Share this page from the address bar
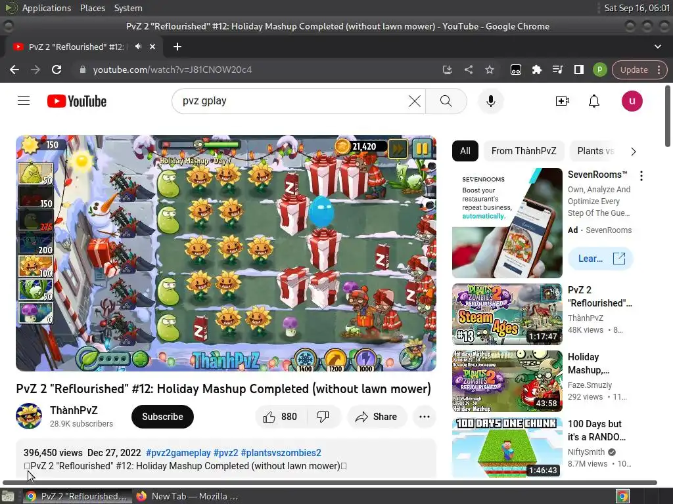 tap(468, 70)
